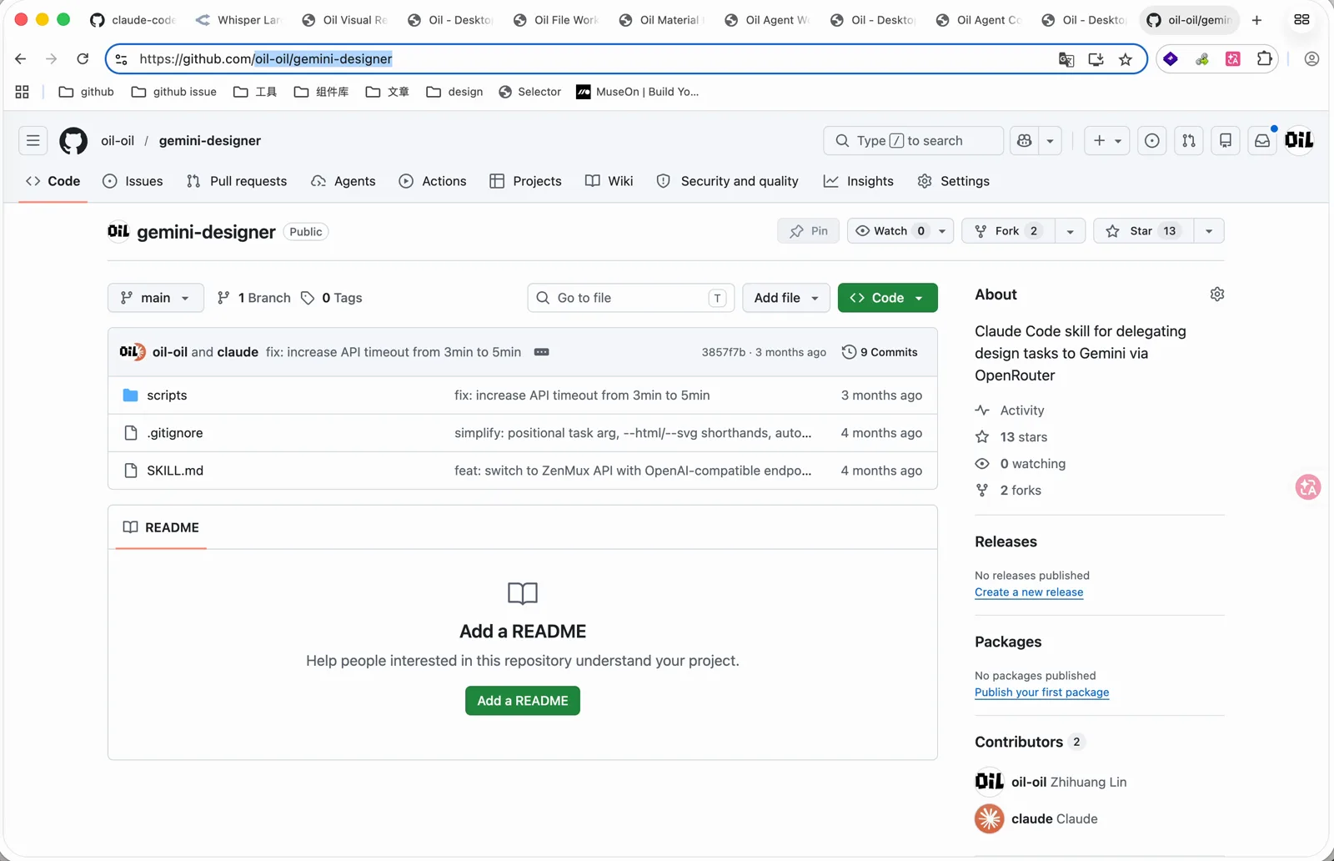
Task: Go back in browser history
Action: pyautogui.click(x=21, y=58)
